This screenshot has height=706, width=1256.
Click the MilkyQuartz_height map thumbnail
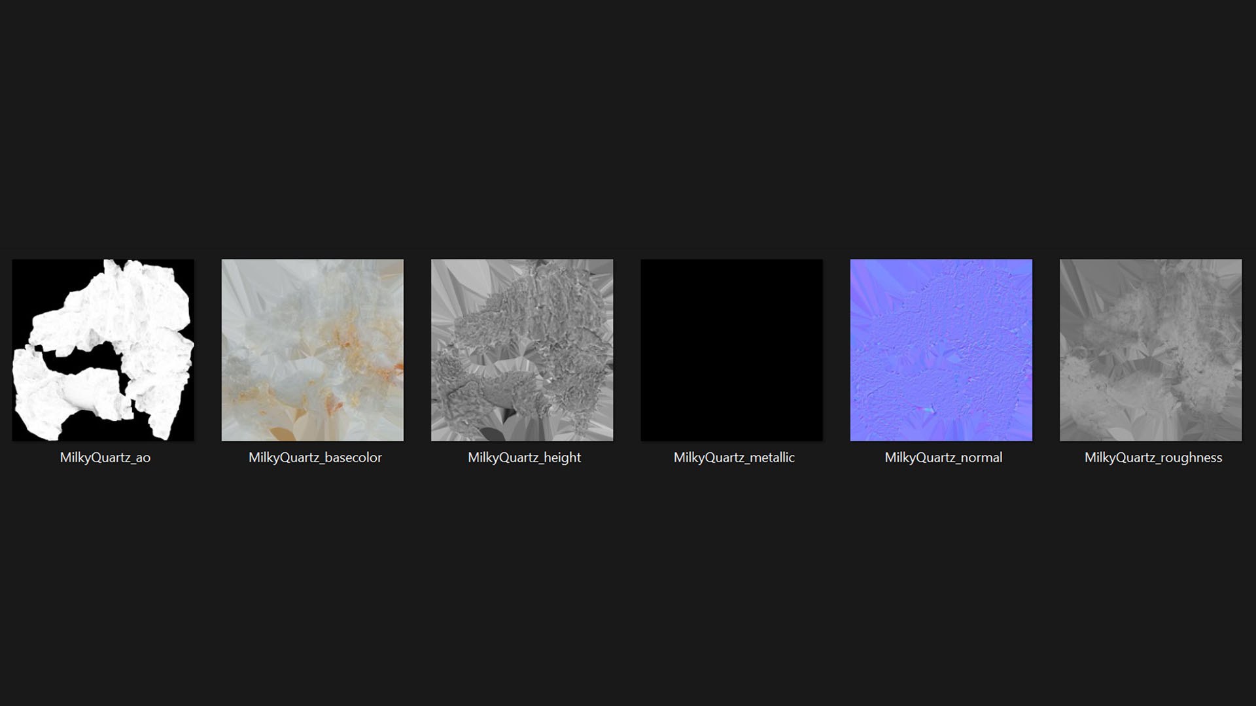coord(522,350)
